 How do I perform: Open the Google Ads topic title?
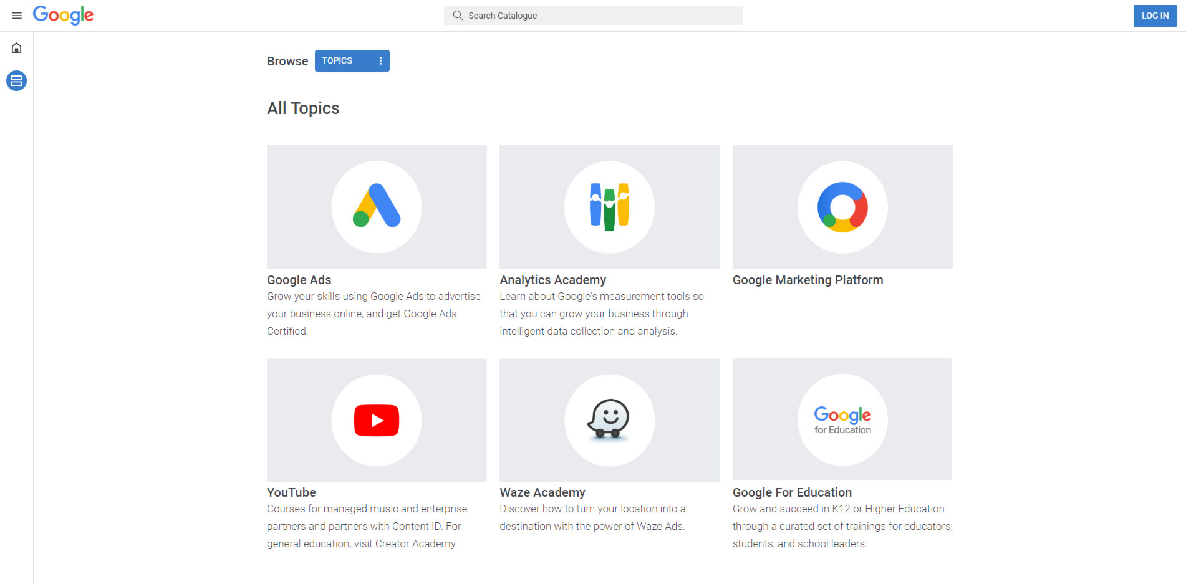[x=299, y=280]
